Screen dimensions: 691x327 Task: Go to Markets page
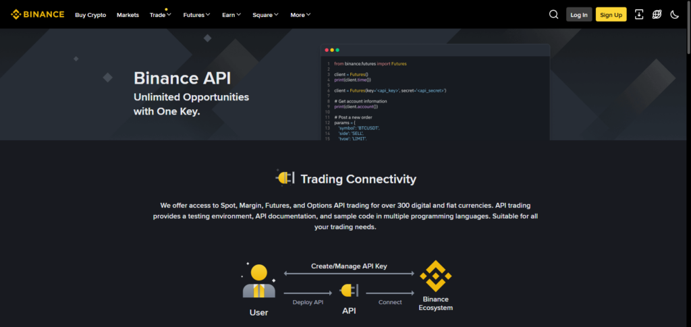[x=128, y=15]
